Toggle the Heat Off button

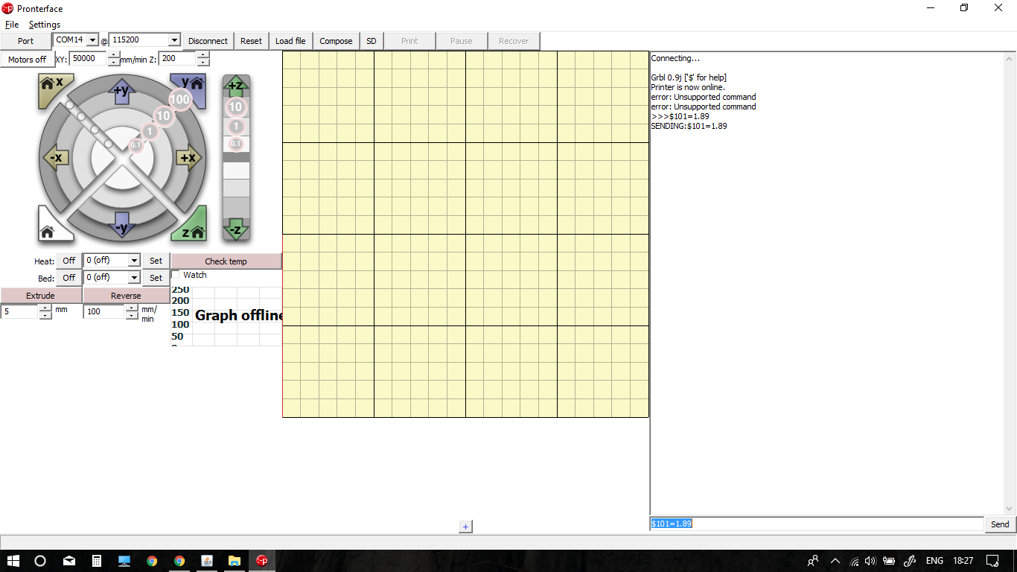click(x=68, y=261)
